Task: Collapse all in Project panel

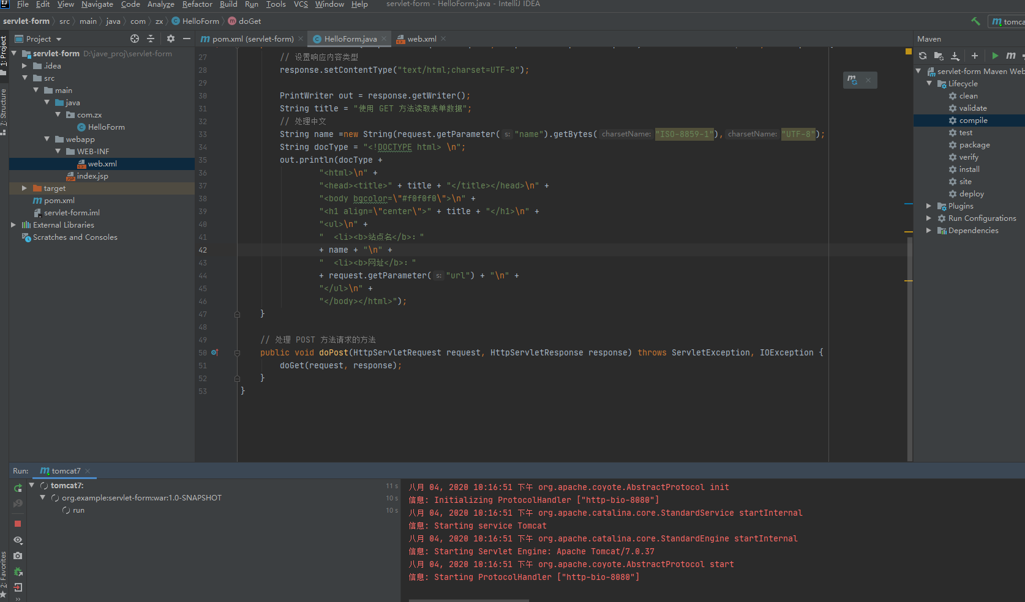Action: click(151, 39)
